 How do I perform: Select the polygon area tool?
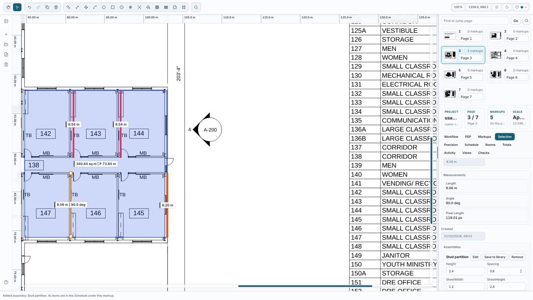click(x=104, y=7)
